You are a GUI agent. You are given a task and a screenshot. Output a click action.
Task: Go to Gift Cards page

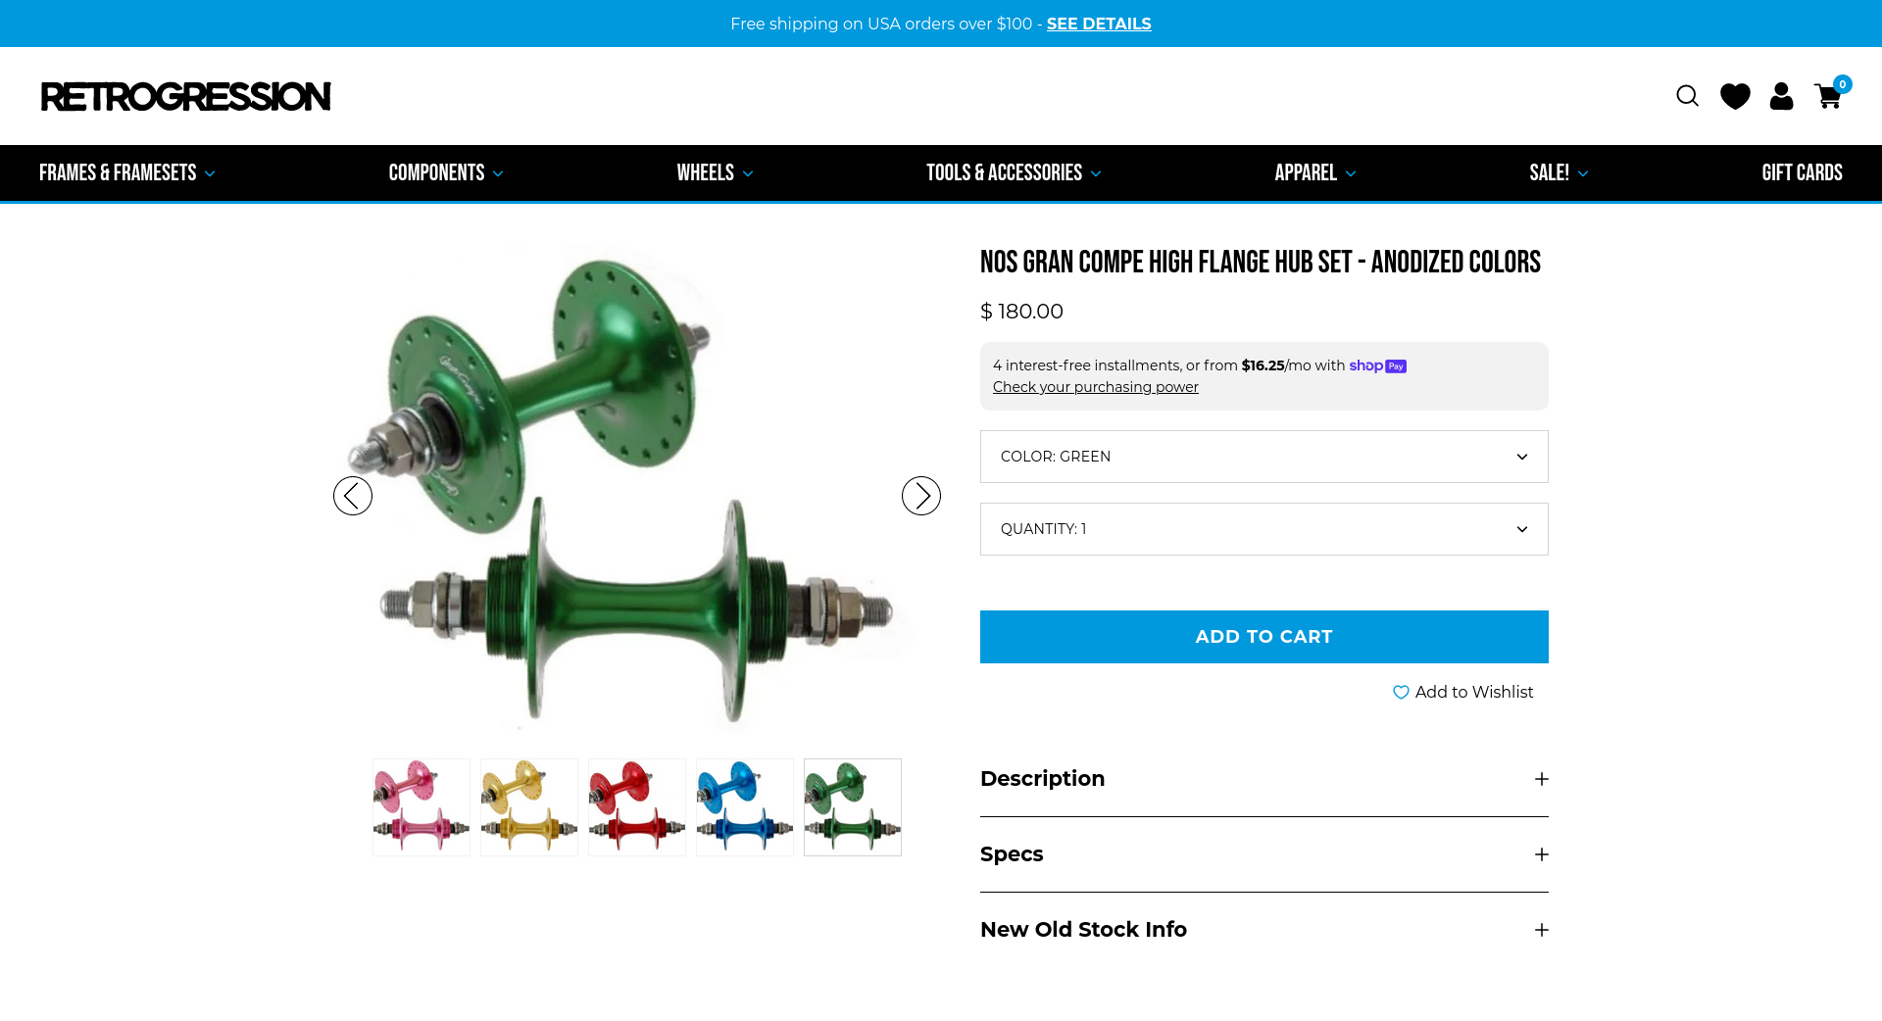coord(1802,172)
